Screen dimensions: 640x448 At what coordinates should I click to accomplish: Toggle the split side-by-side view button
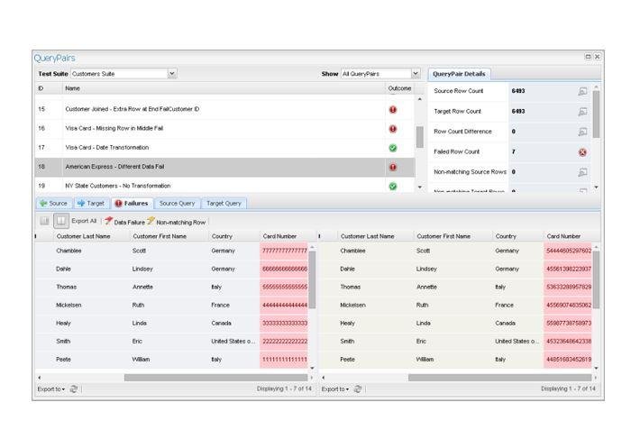pyautogui.click(x=60, y=221)
